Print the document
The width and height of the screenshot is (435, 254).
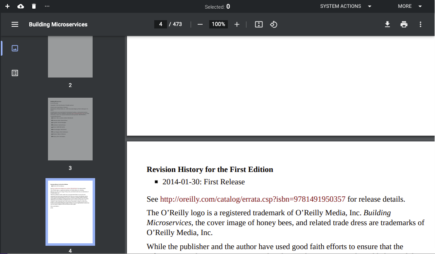(404, 24)
